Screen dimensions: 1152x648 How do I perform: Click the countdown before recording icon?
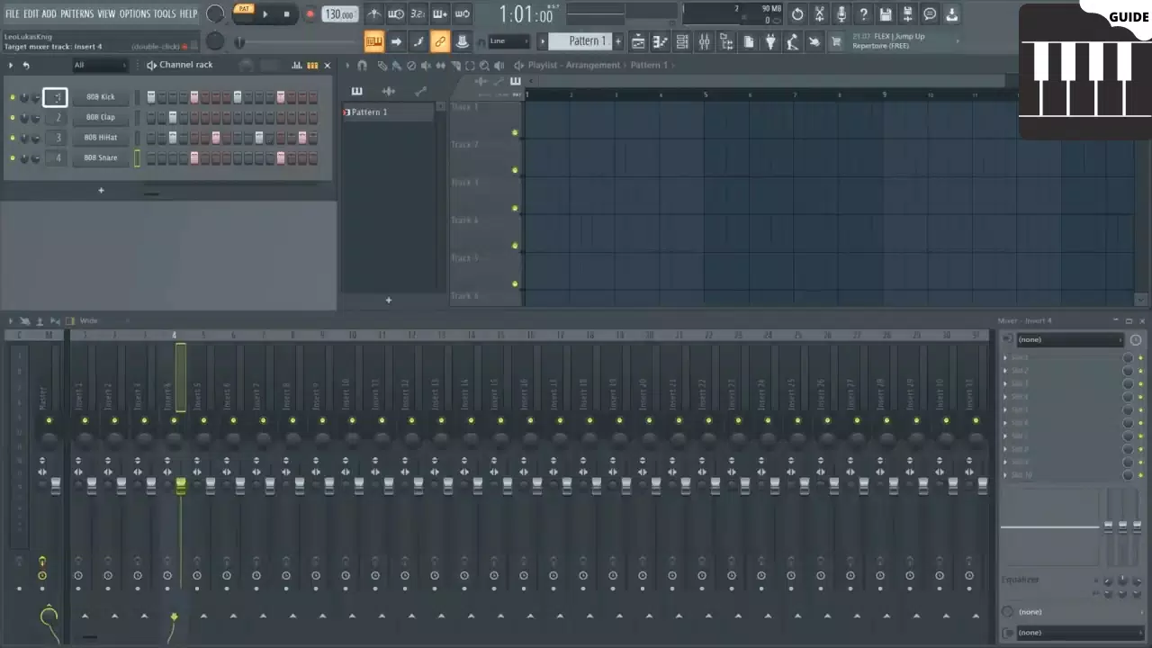(418, 14)
